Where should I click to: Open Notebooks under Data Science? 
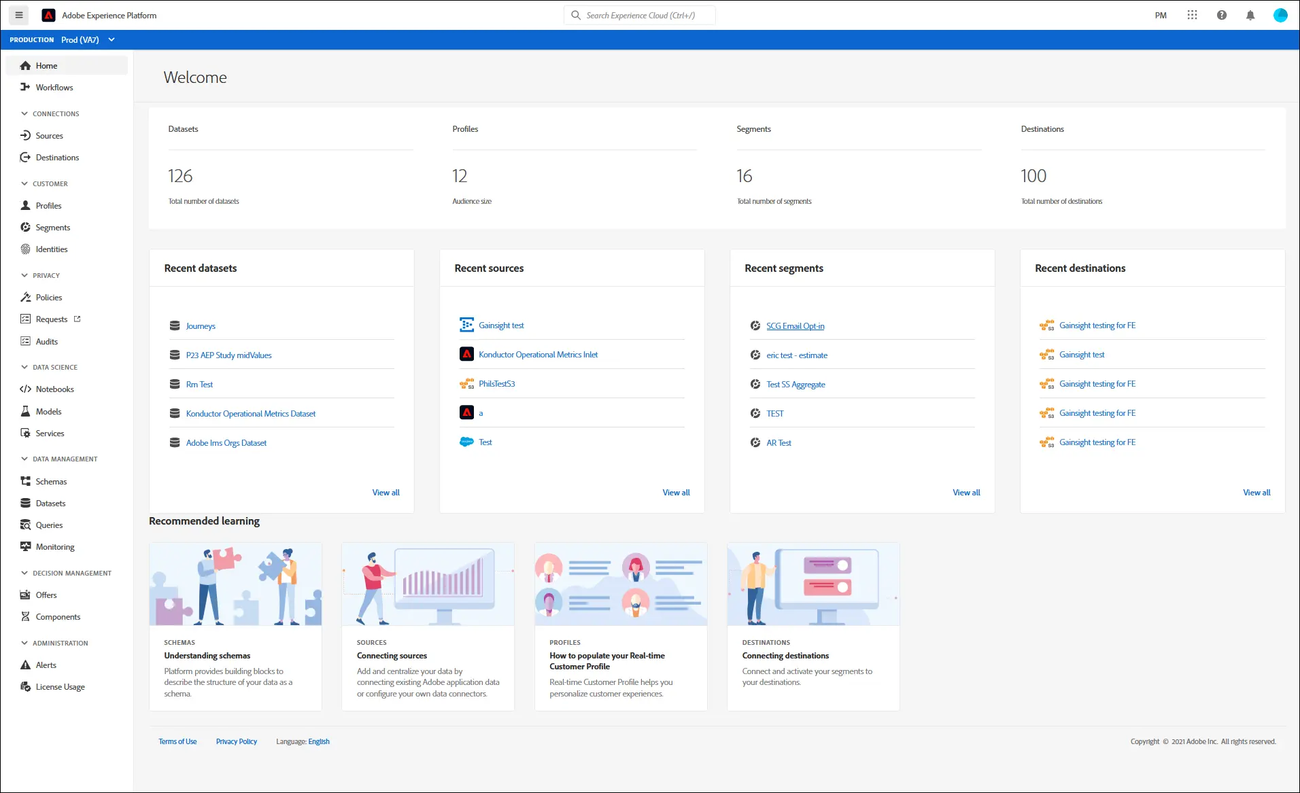[x=54, y=389]
